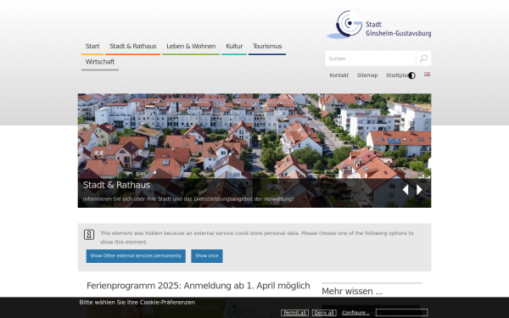
Task: Click Show Other external services permanently
Action: (136, 256)
